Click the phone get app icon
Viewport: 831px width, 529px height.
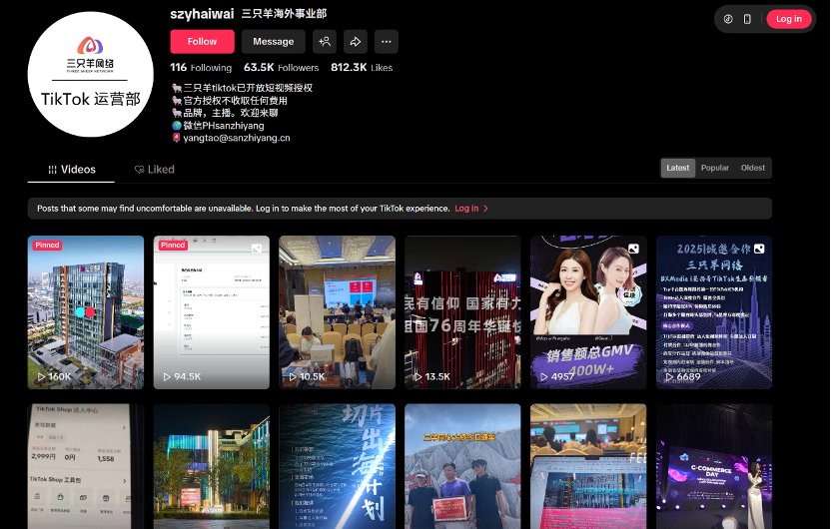click(x=747, y=19)
